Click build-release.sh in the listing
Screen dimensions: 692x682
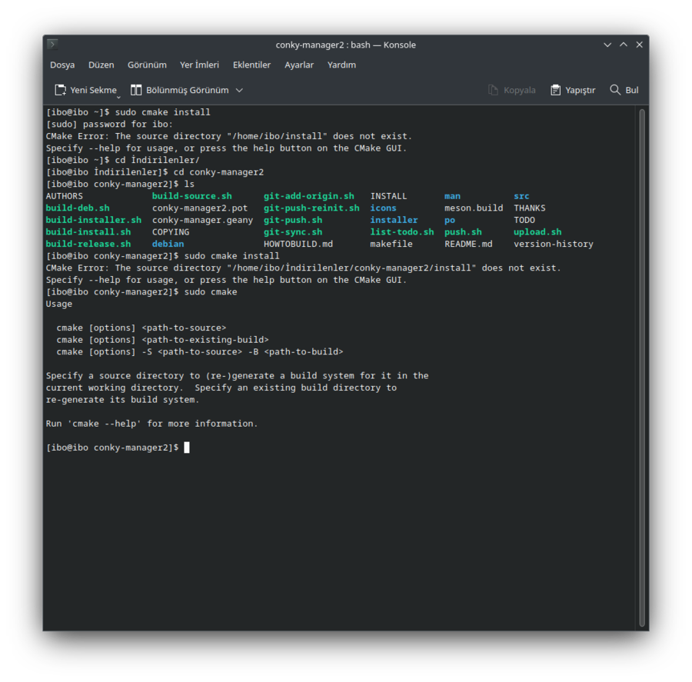coord(88,244)
